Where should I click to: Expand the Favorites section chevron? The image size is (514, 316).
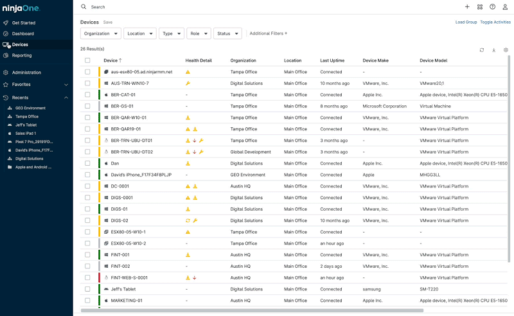point(66,85)
